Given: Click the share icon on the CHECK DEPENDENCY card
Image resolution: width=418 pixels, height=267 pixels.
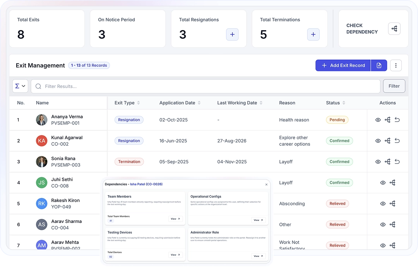Looking at the screenshot, I should 394,28.
